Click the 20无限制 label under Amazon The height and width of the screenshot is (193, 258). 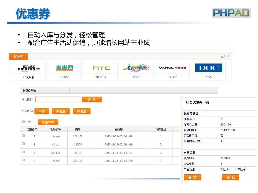click(x=28, y=77)
